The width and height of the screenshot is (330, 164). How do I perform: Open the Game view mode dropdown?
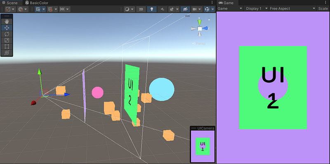tap(230, 9)
